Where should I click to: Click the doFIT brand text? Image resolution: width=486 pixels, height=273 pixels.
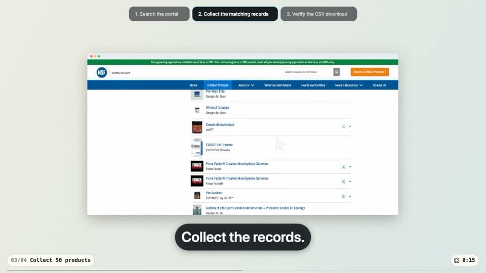[210, 130]
